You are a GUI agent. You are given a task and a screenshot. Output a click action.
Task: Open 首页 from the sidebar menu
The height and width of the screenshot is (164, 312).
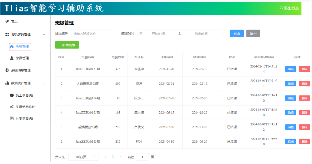click(14, 22)
